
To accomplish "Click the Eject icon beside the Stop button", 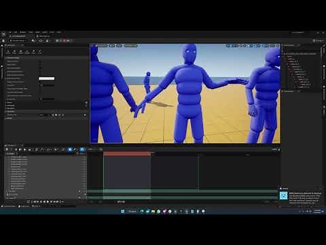I will point(68,41).
